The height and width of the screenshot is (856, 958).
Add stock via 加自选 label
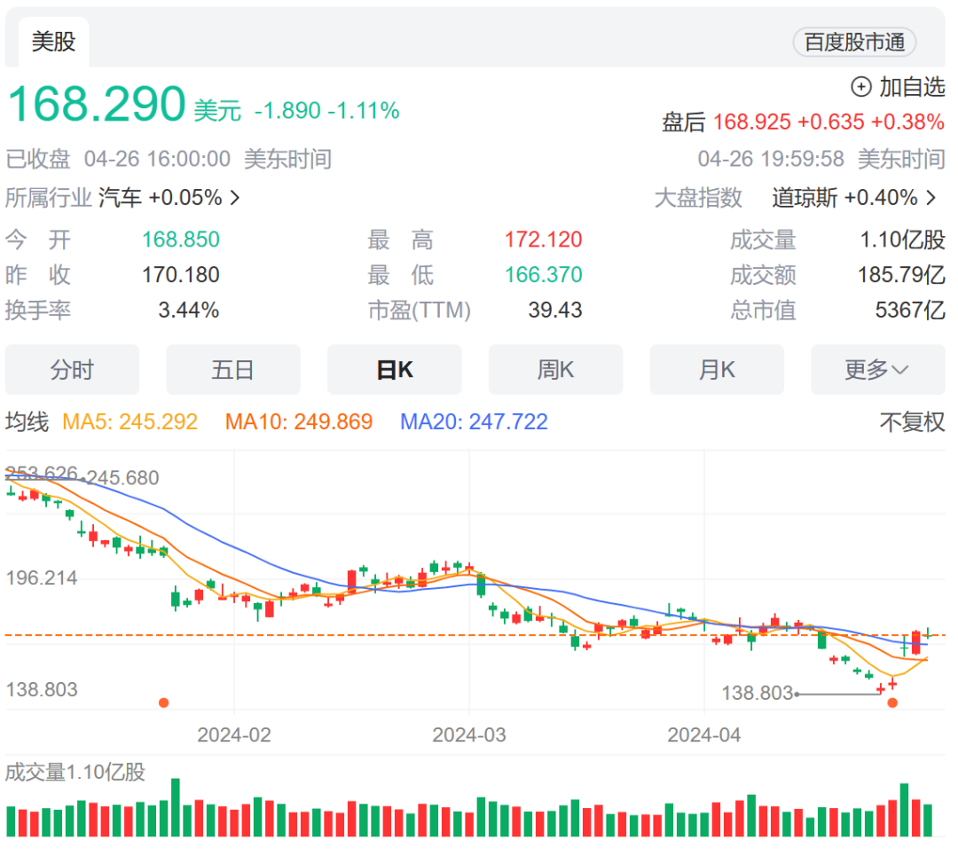click(912, 87)
